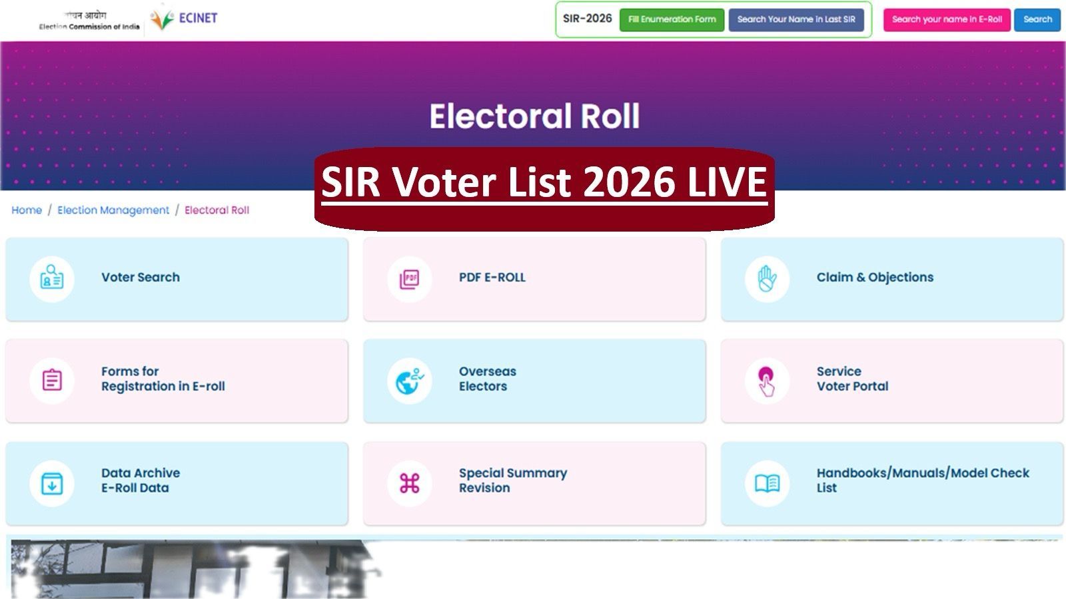Click Search your name in E-Roll
The width and height of the screenshot is (1066, 599).
[x=947, y=20]
